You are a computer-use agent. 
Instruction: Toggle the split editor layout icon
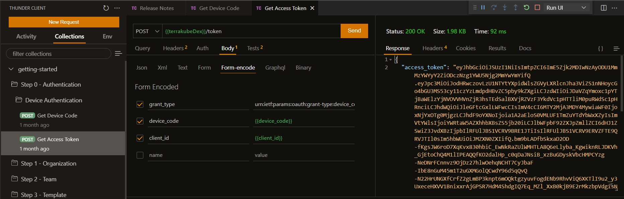[x=604, y=8]
